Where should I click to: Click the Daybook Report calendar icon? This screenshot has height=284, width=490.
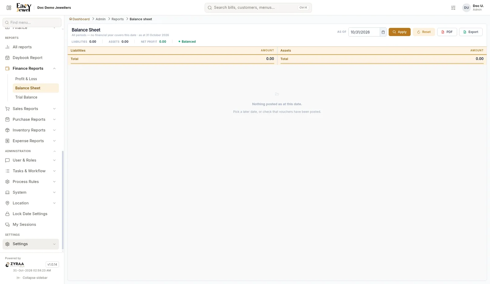click(x=7, y=58)
